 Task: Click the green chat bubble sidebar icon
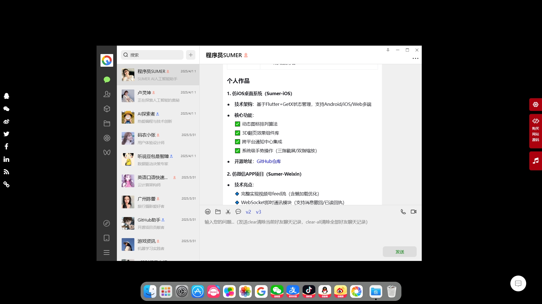[x=107, y=80]
